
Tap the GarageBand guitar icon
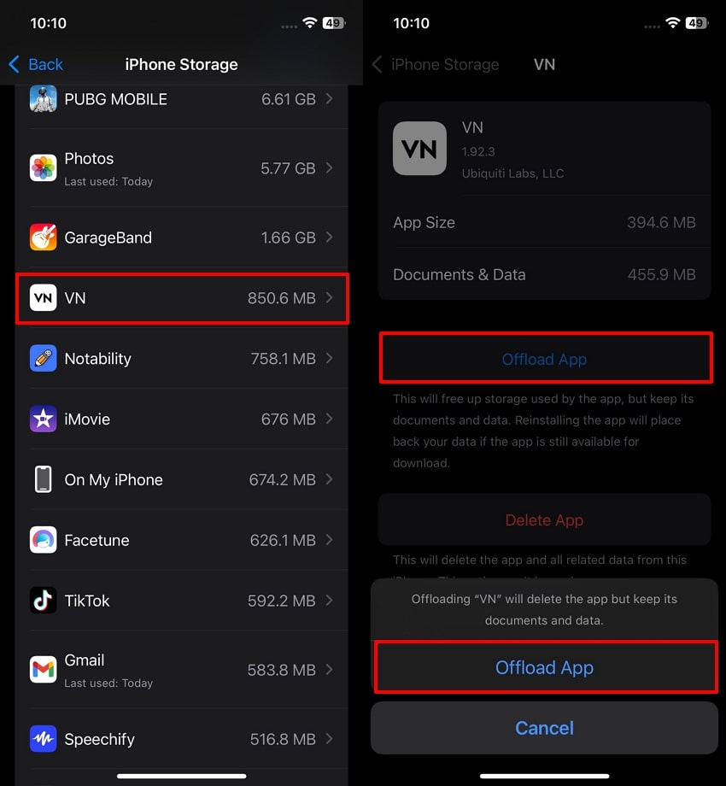click(x=43, y=238)
